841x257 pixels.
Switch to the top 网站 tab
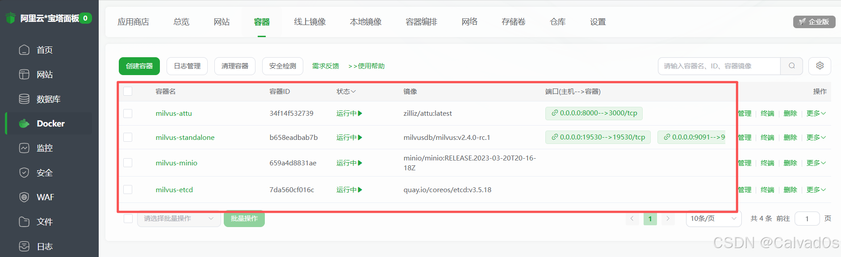click(222, 22)
